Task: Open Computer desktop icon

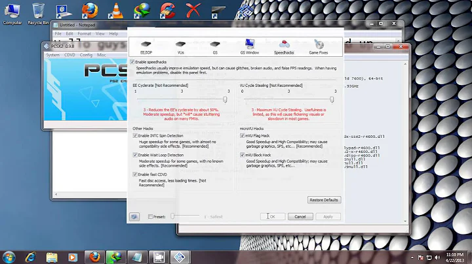Action: coord(12,14)
